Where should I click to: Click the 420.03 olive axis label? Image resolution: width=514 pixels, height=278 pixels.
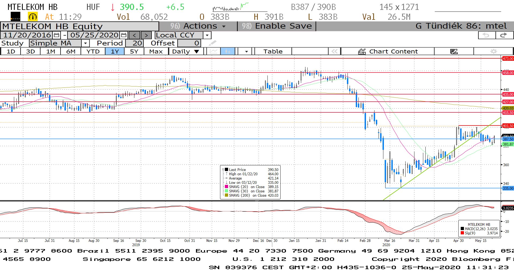(x=508, y=108)
